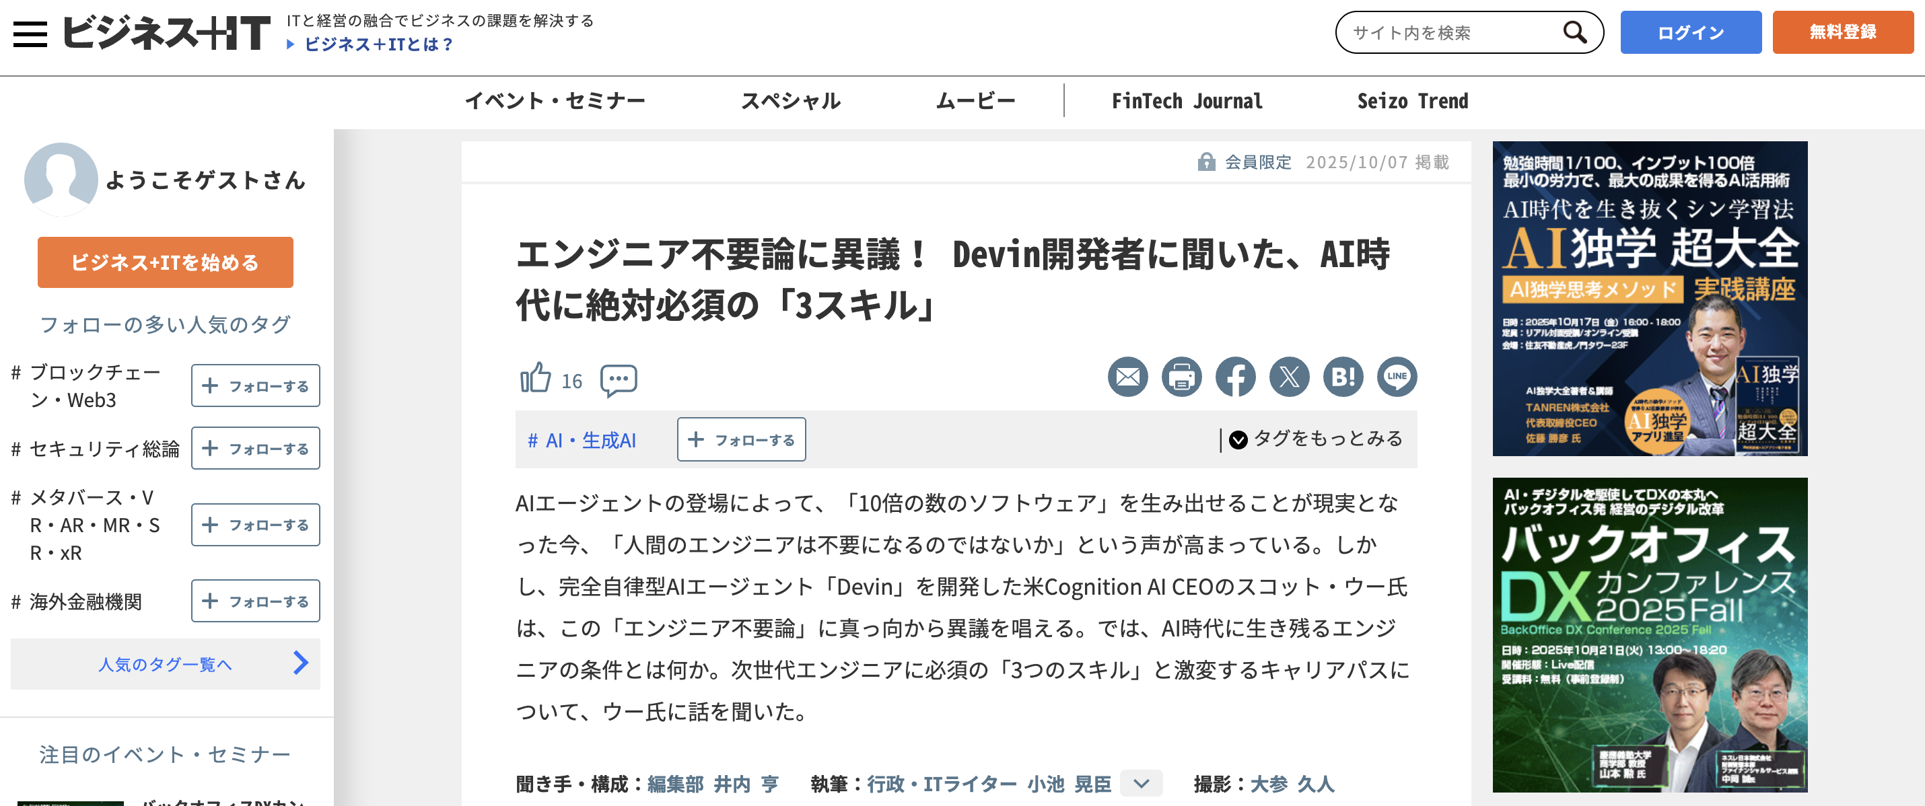Expand タグをもっとみる tag list

coord(1317,439)
